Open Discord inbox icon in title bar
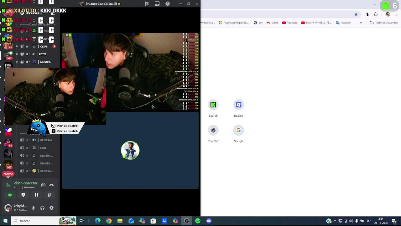The width and height of the screenshot is (401, 226). pos(157,4)
